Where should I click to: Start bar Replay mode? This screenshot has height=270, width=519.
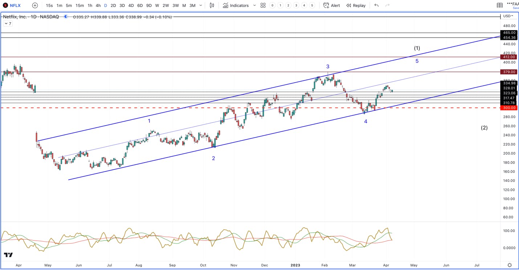(356, 5)
